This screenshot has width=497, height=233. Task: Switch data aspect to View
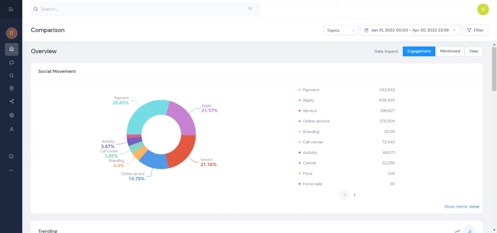click(473, 51)
